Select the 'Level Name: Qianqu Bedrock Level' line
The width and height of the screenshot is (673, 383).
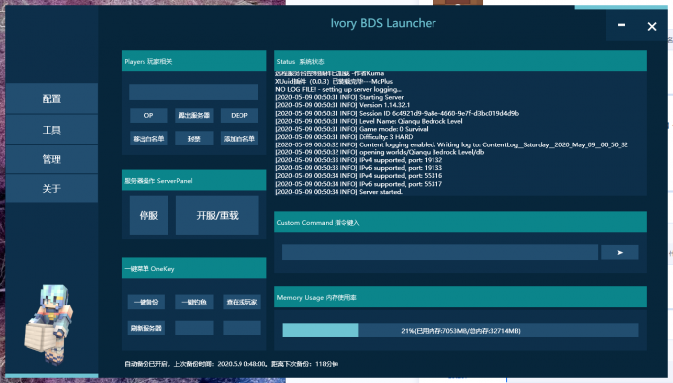point(369,121)
